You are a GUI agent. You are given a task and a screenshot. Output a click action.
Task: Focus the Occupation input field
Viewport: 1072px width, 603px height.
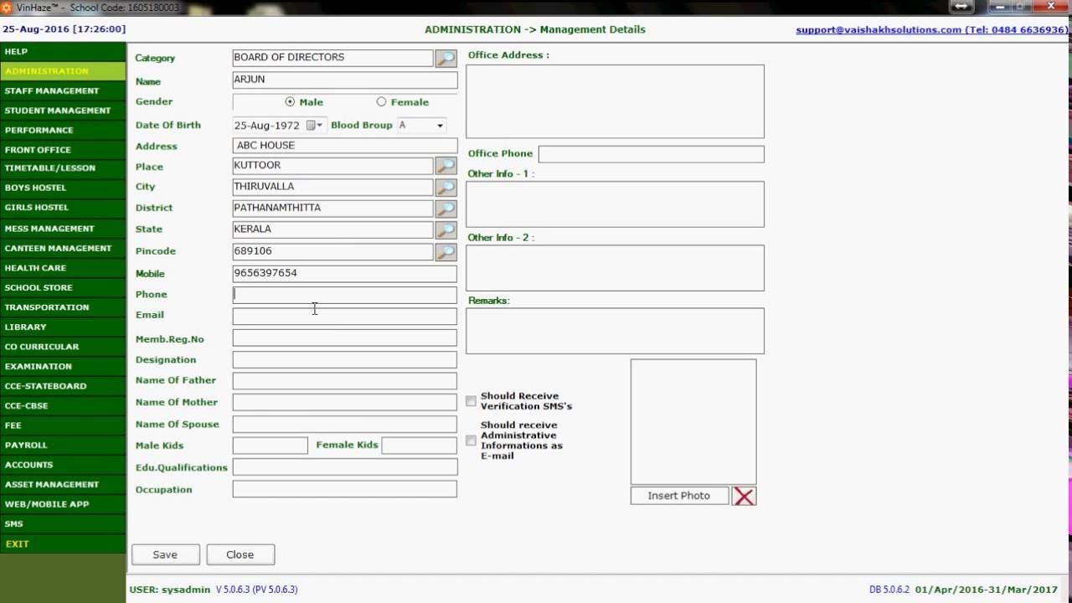[345, 489]
